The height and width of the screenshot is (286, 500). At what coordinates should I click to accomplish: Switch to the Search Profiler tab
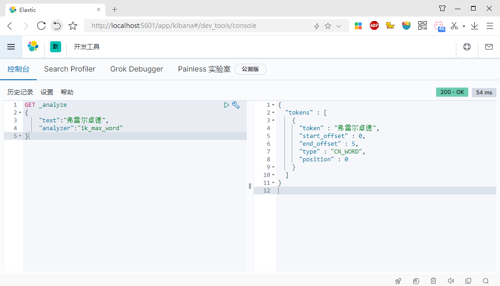[69, 69]
